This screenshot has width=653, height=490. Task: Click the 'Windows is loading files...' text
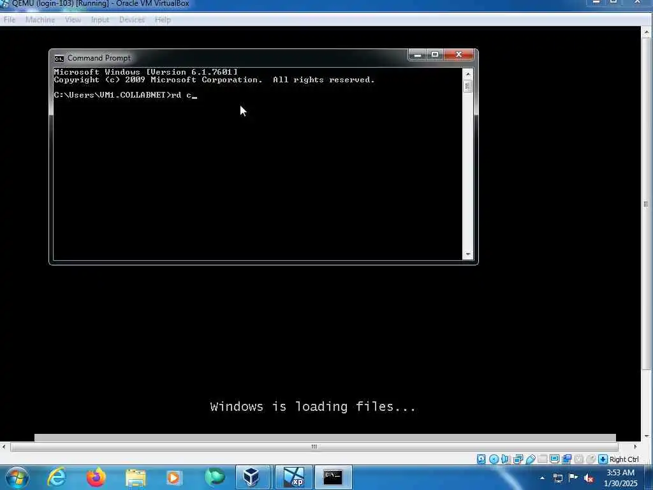pyautogui.click(x=312, y=406)
